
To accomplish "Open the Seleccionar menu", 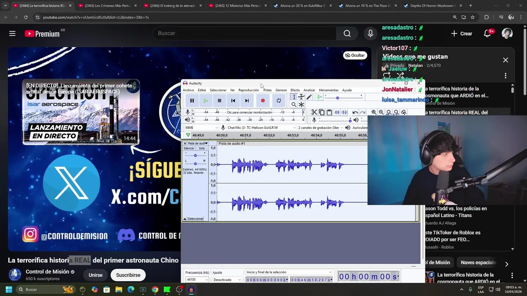I will [x=218, y=90].
